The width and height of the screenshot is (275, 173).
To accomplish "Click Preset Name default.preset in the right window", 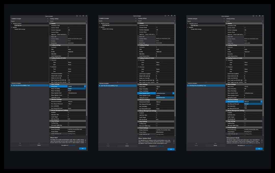I will click(253, 132).
